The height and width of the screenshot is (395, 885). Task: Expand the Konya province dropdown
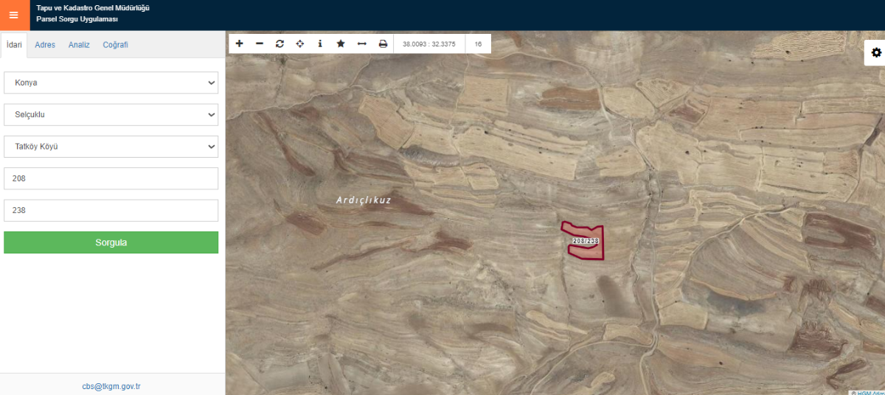point(111,83)
